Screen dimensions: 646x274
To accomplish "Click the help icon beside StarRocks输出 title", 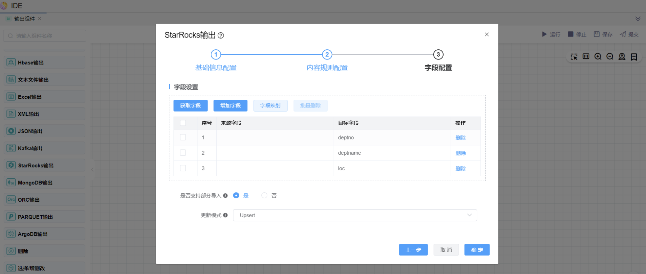I will [x=221, y=35].
